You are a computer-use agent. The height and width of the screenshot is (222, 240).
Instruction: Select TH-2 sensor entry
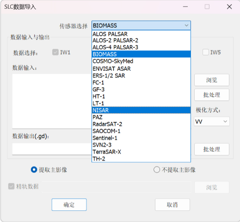coord(141,159)
